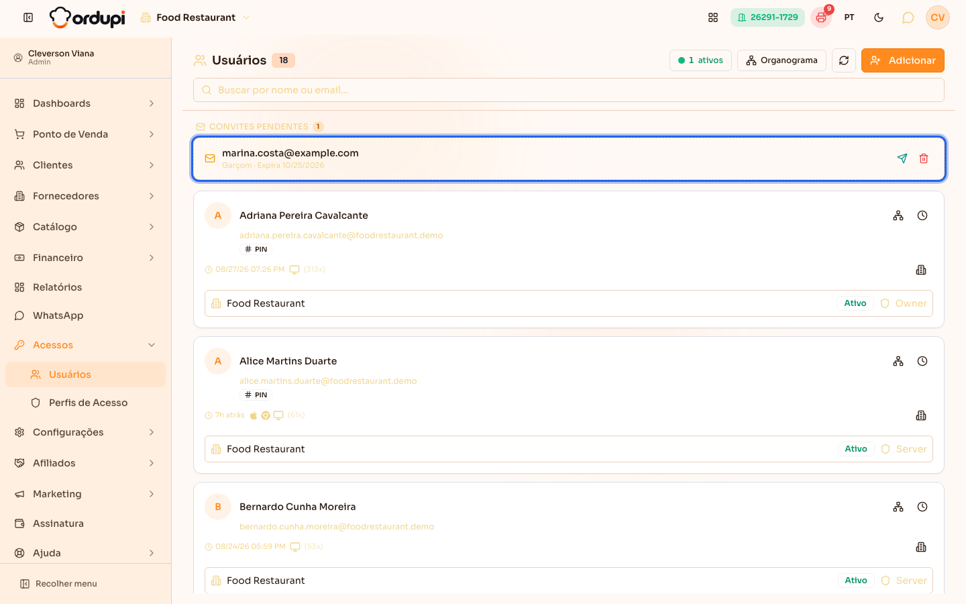Delete the marina.costa@example.com pending invite
The height and width of the screenshot is (604, 966).
[x=924, y=158]
